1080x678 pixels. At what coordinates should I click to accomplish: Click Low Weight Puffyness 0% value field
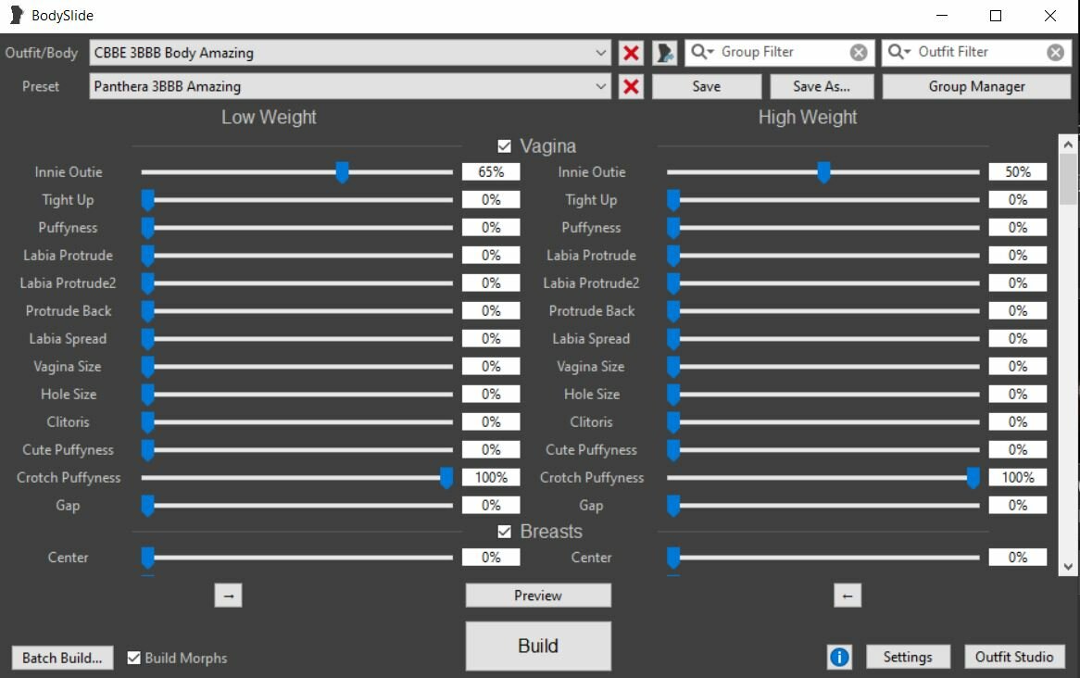pyautogui.click(x=491, y=227)
